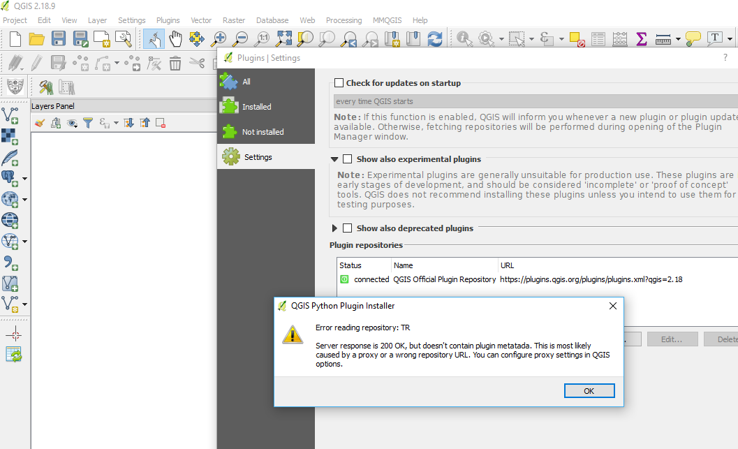Viewport: 738px width, 449px height.
Task: Click Expand All icon in Layers Panel
Action: [x=128, y=123]
